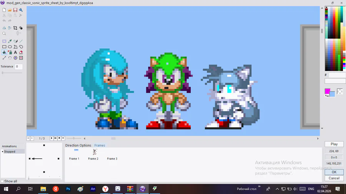Open the Windows Start menu
The height and width of the screenshot is (194, 346).
point(6,189)
